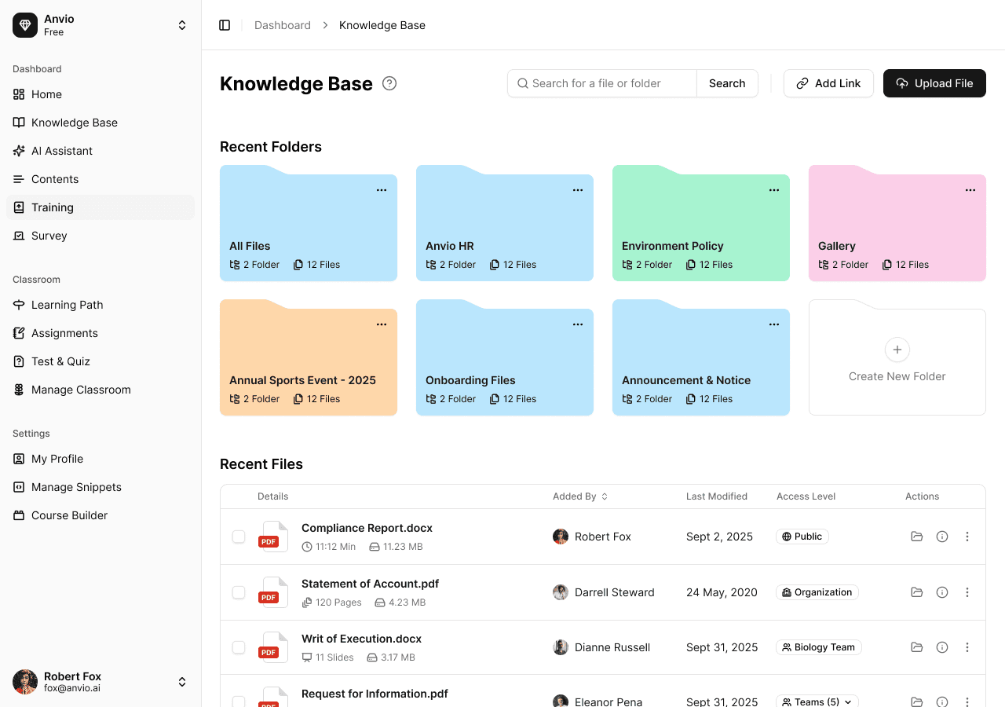Screen dimensions: 1005x707
Task: Check the checkbox next to Writ of Execution.docx
Action: click(239, 647)
